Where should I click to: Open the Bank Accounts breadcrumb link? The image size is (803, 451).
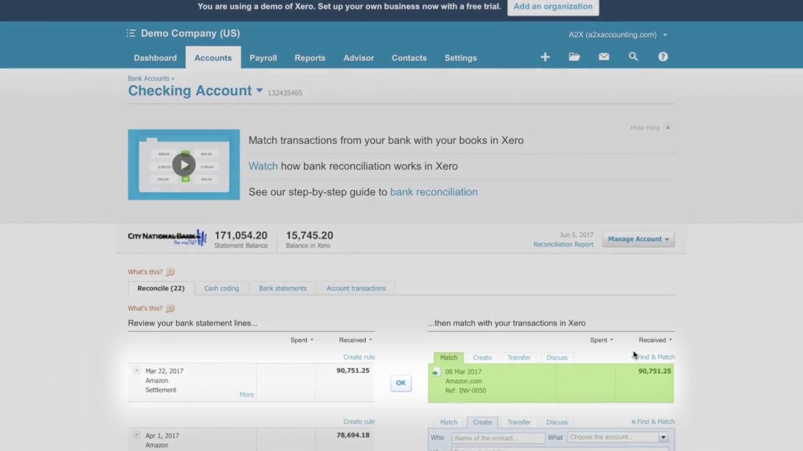[149, 78]
